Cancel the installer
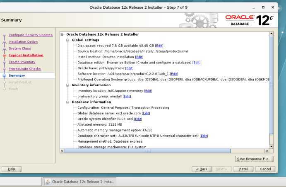 [265, 169]
